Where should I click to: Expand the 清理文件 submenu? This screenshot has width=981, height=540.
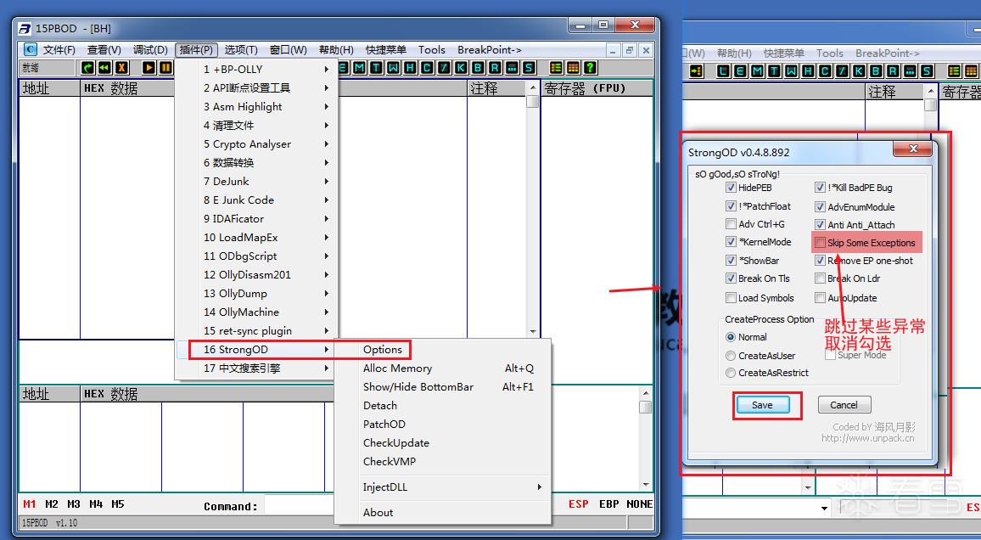point(256,125)
